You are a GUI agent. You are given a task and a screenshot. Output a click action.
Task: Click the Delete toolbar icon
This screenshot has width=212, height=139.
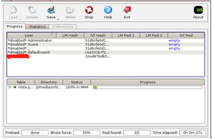pos(32,10)
